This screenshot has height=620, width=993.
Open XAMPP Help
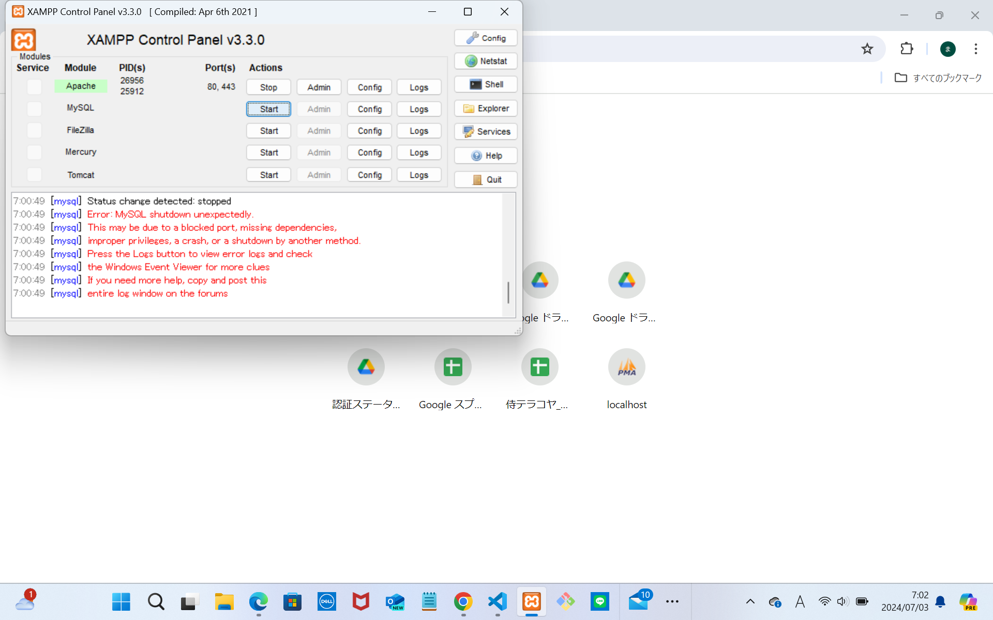pos(486,156)
